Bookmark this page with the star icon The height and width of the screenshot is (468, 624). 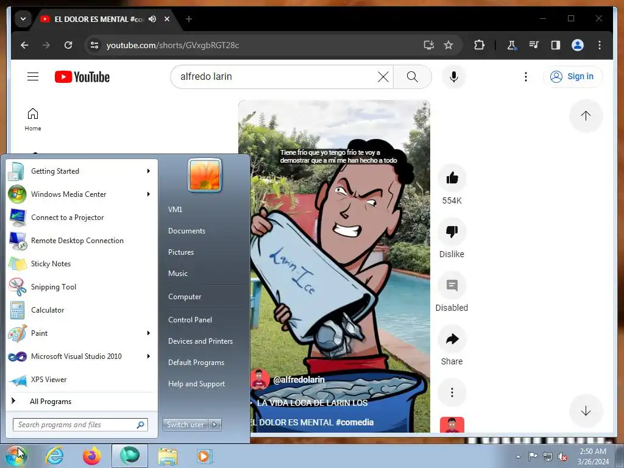pyautogui.click(x=448, y=45)
